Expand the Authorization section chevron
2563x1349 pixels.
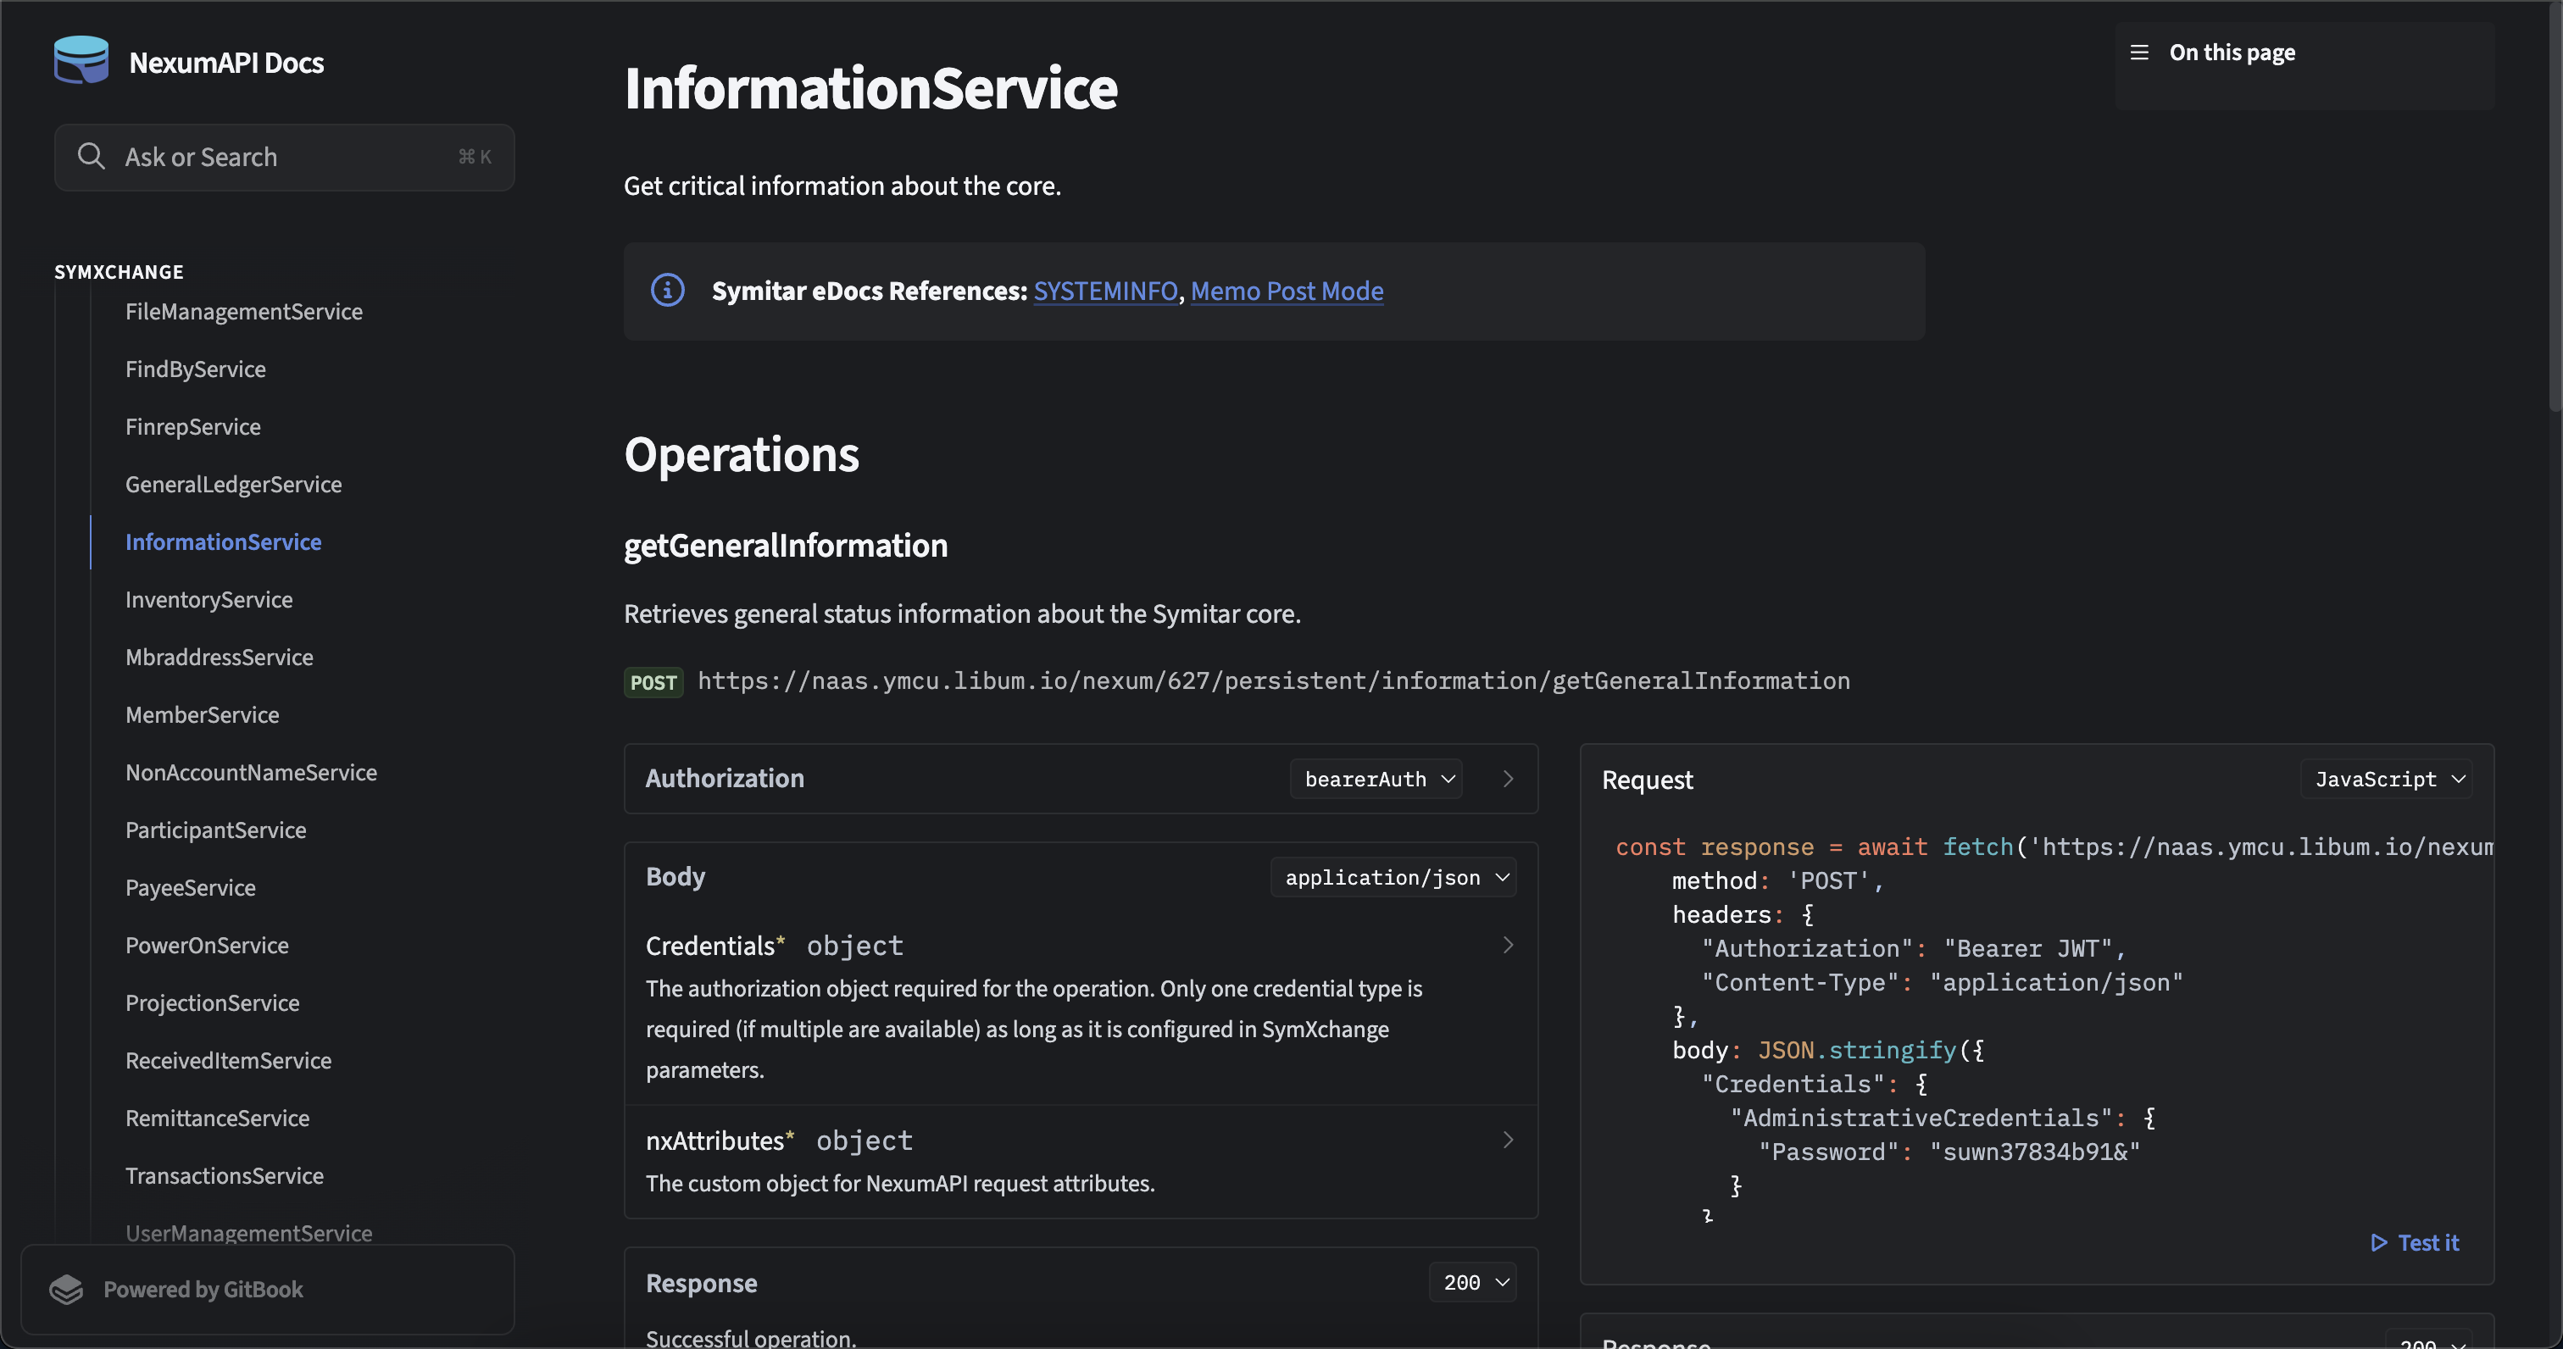[1507, 779]
